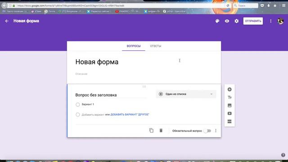Toggle the Обязательный вопрос switch

point(207,131)
